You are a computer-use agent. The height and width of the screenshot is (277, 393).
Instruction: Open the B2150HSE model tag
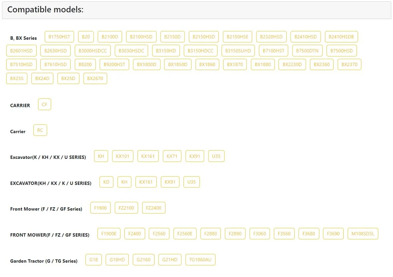238,37
